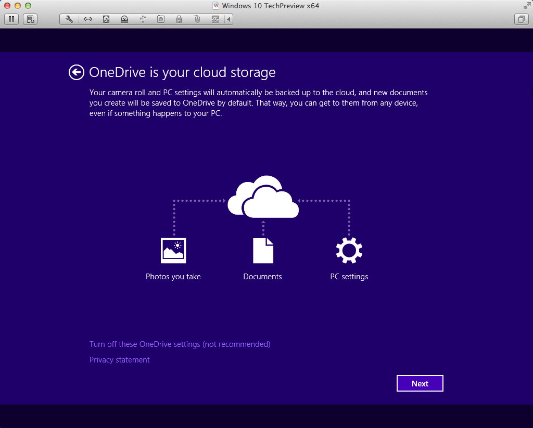533x428 pixels.
Task: Click the mouse device icon in toolbar
Action: tap(197, 19)
